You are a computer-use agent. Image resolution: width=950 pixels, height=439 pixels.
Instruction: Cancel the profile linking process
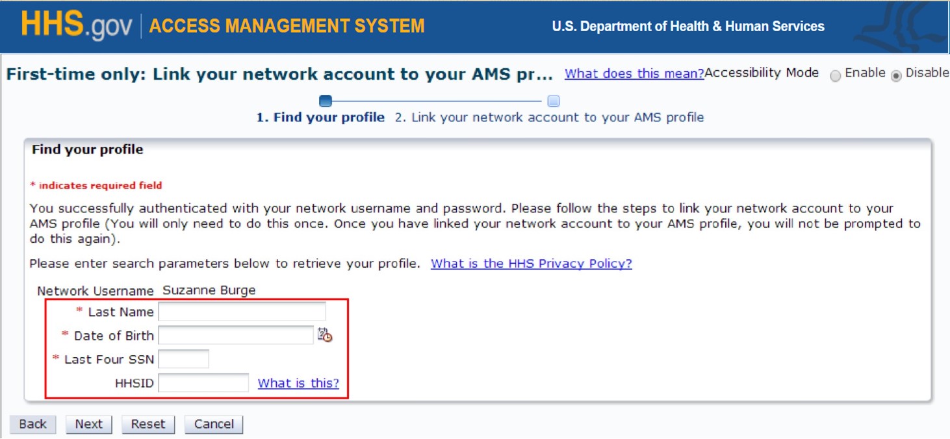(214, 424)
